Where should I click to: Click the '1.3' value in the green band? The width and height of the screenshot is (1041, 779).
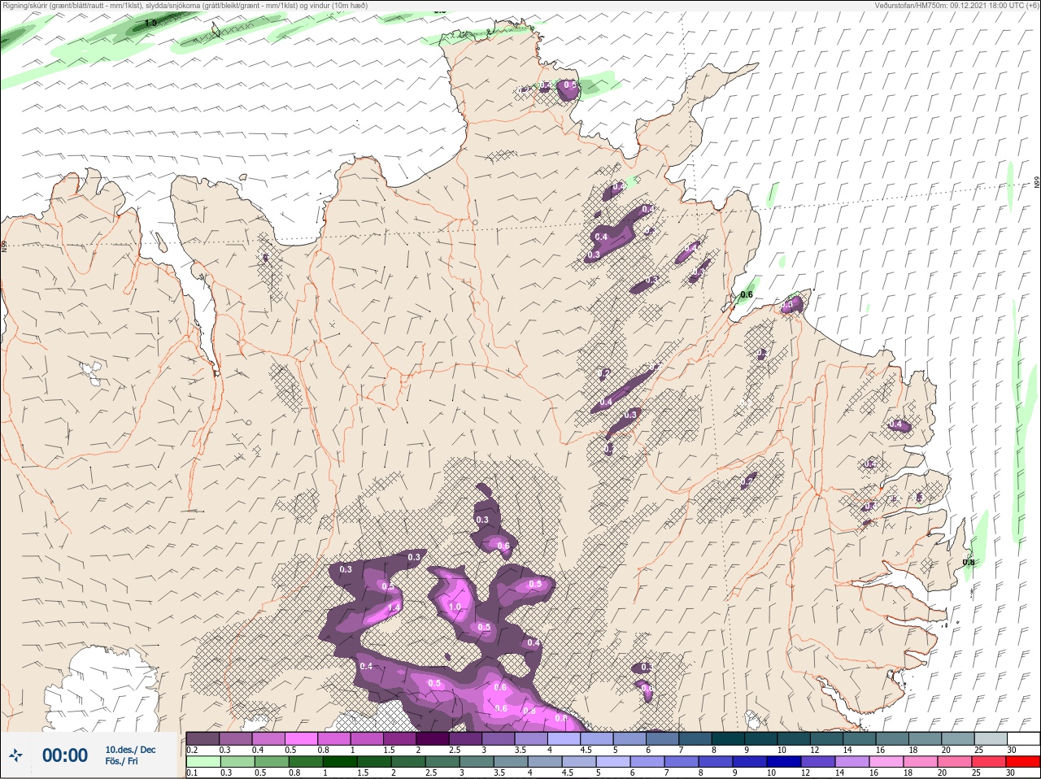[x=150, y=23]
